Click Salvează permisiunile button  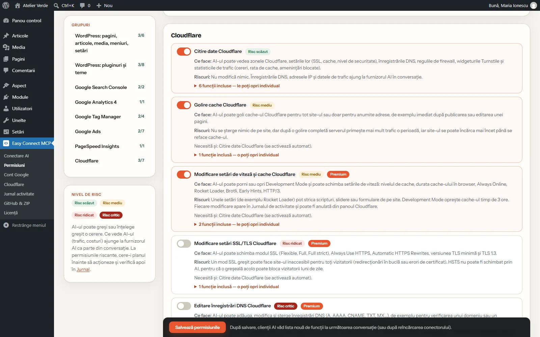point(197,327)
